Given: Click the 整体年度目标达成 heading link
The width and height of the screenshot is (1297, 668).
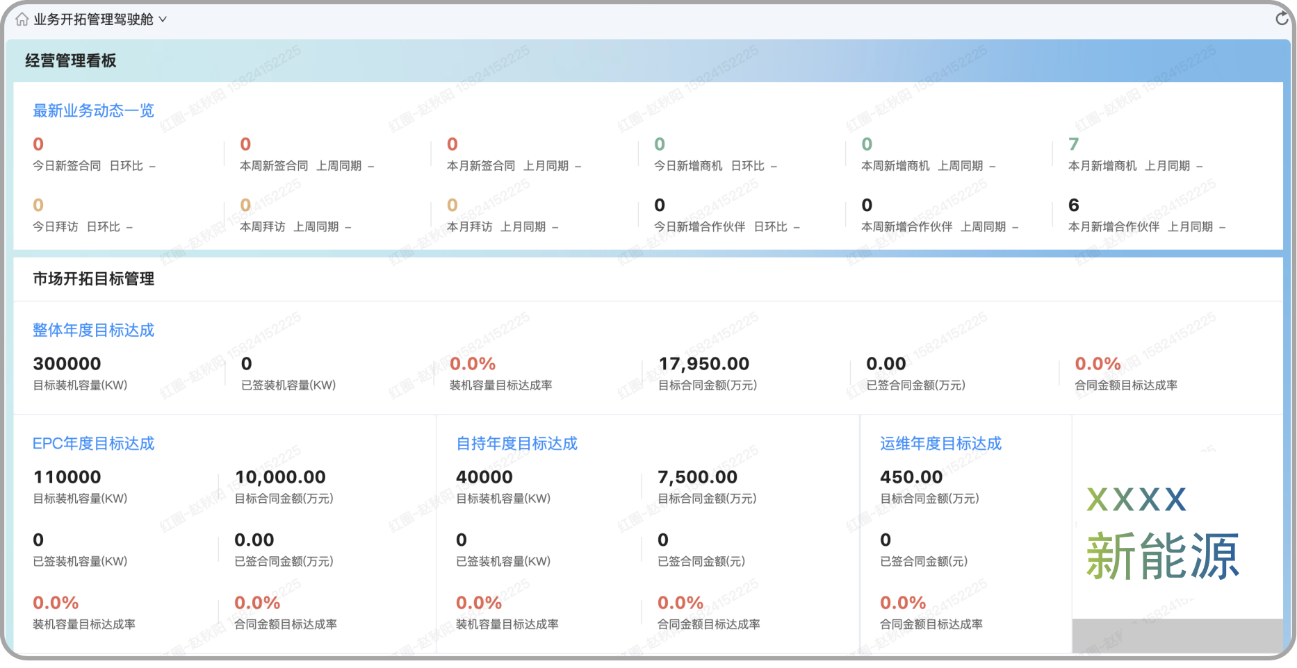Looking at the screenshot, I should pos(93,330).
